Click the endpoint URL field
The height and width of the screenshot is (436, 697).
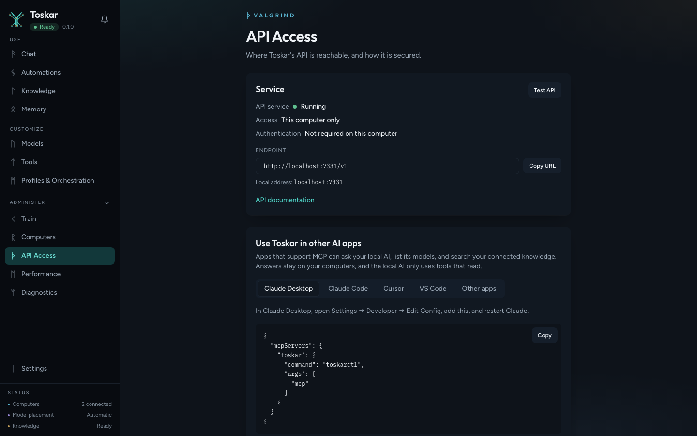coord(387,166)
